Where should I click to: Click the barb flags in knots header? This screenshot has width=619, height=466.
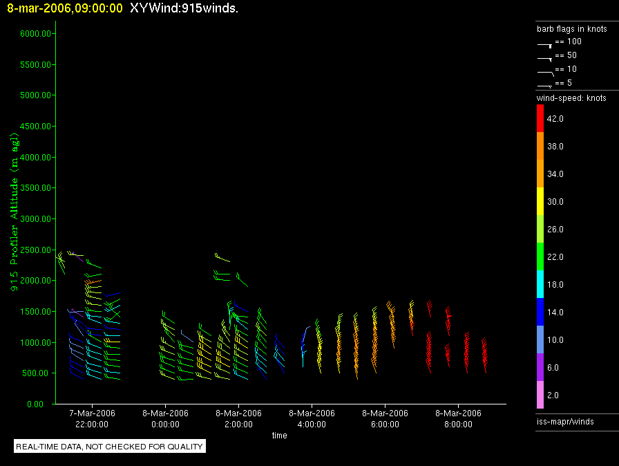point(572,29)
